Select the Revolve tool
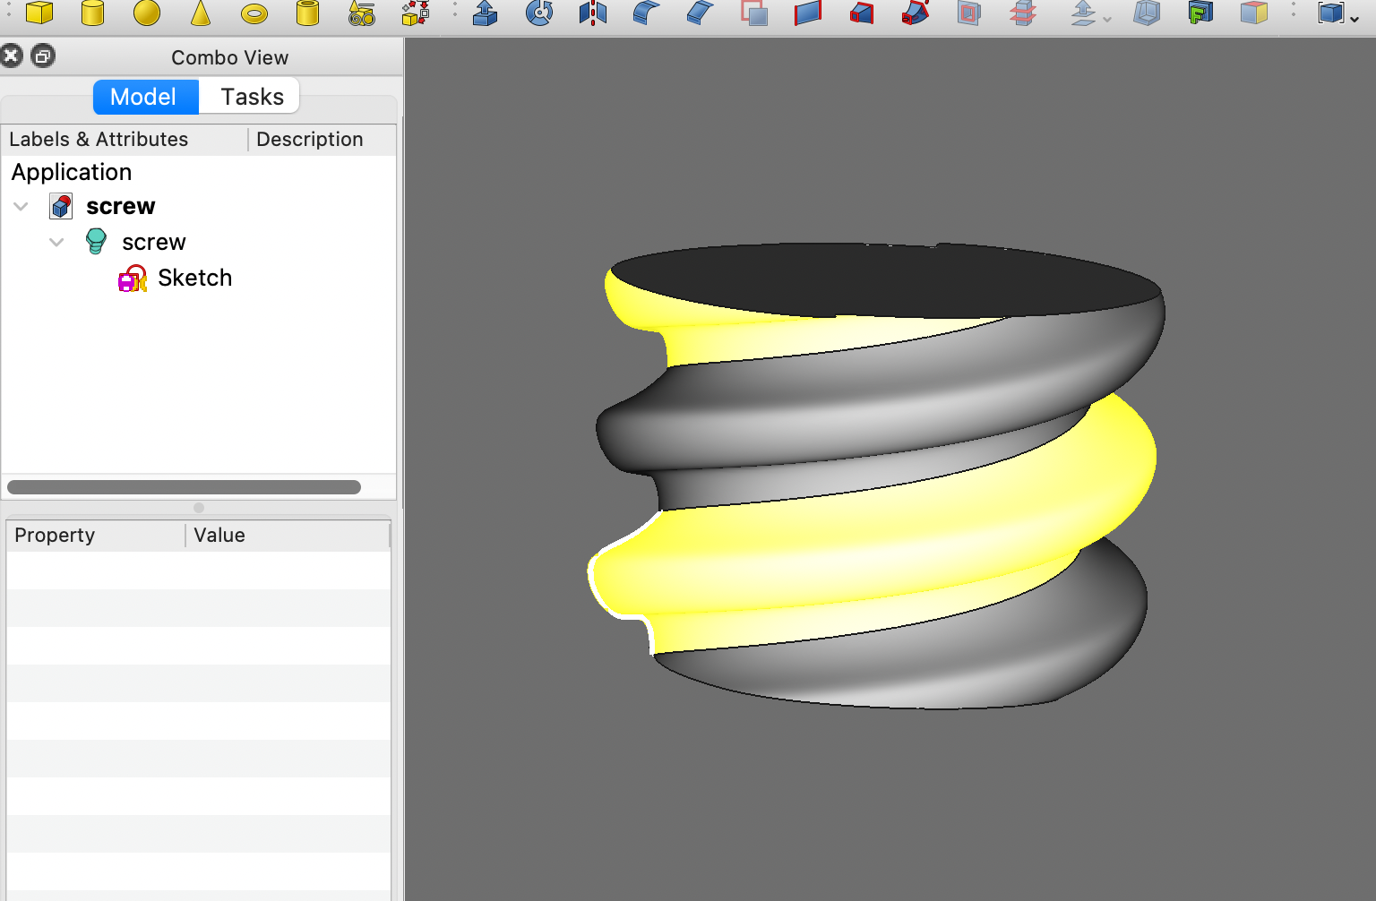This screenshot has height=901, width=1376. [539, 13]
